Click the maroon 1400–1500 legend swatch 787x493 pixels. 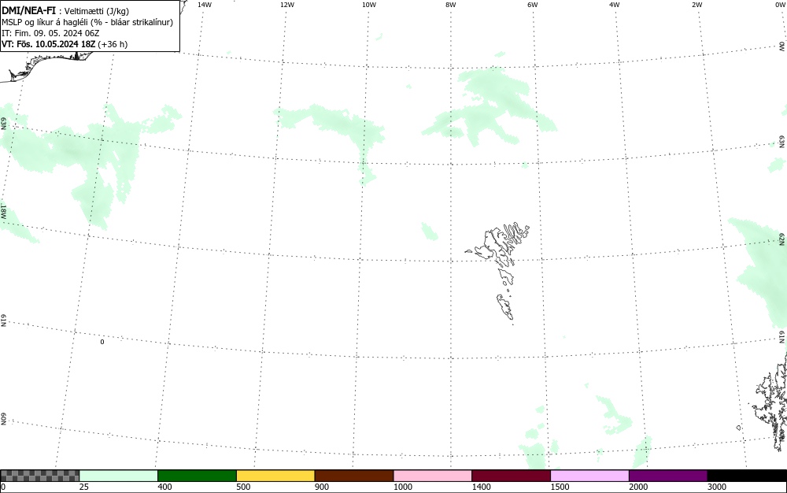[x=511, y=476]
